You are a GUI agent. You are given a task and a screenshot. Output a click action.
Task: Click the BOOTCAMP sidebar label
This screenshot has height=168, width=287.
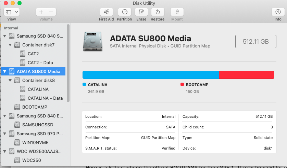coord(35,107)
